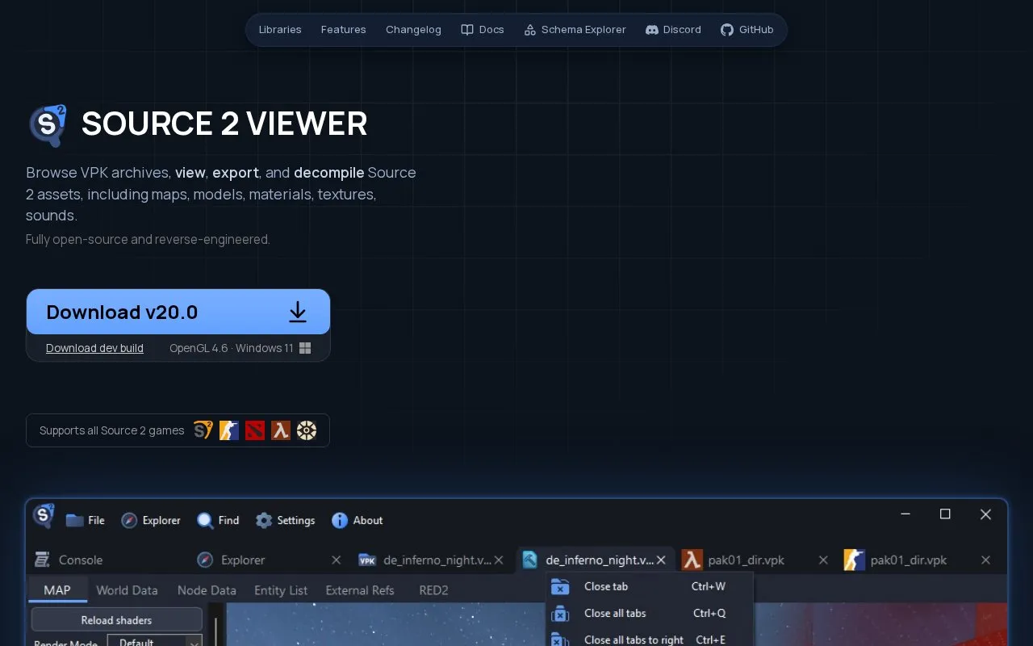This screenshot has width=1033, height=646.
Task: Click the Source 2 Viewer logo
Action: (48, 125)
